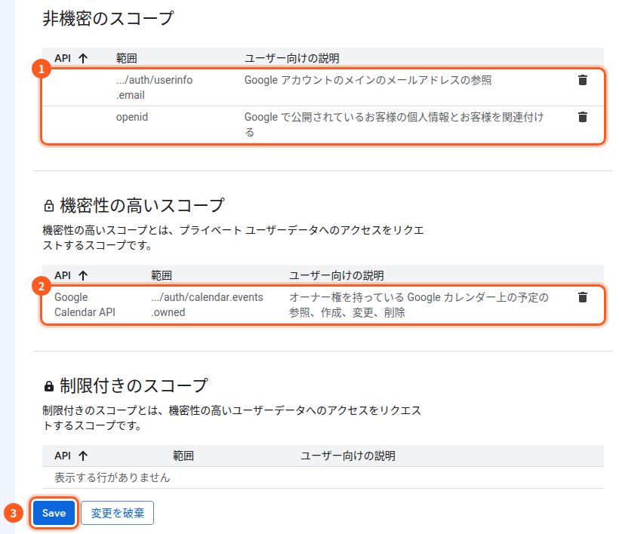Delete the openid scope with trash icon
This screenshot has height=534, width=619.
pos(582,117)
